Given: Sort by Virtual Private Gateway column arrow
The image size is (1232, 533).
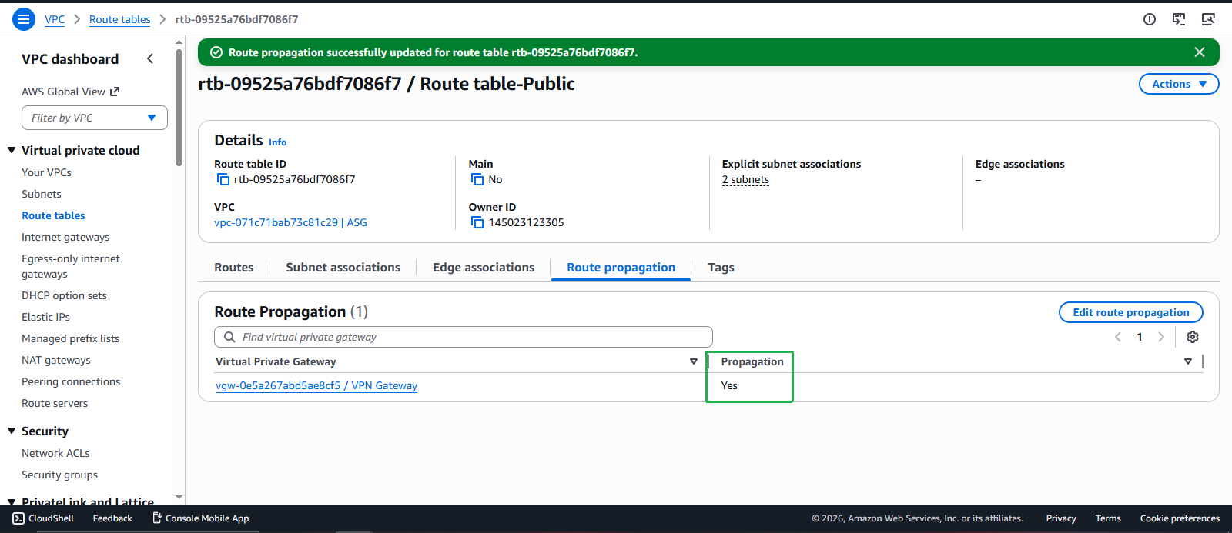Looking at the screenshot, I should pyautogui.click(x=694, y=361).
